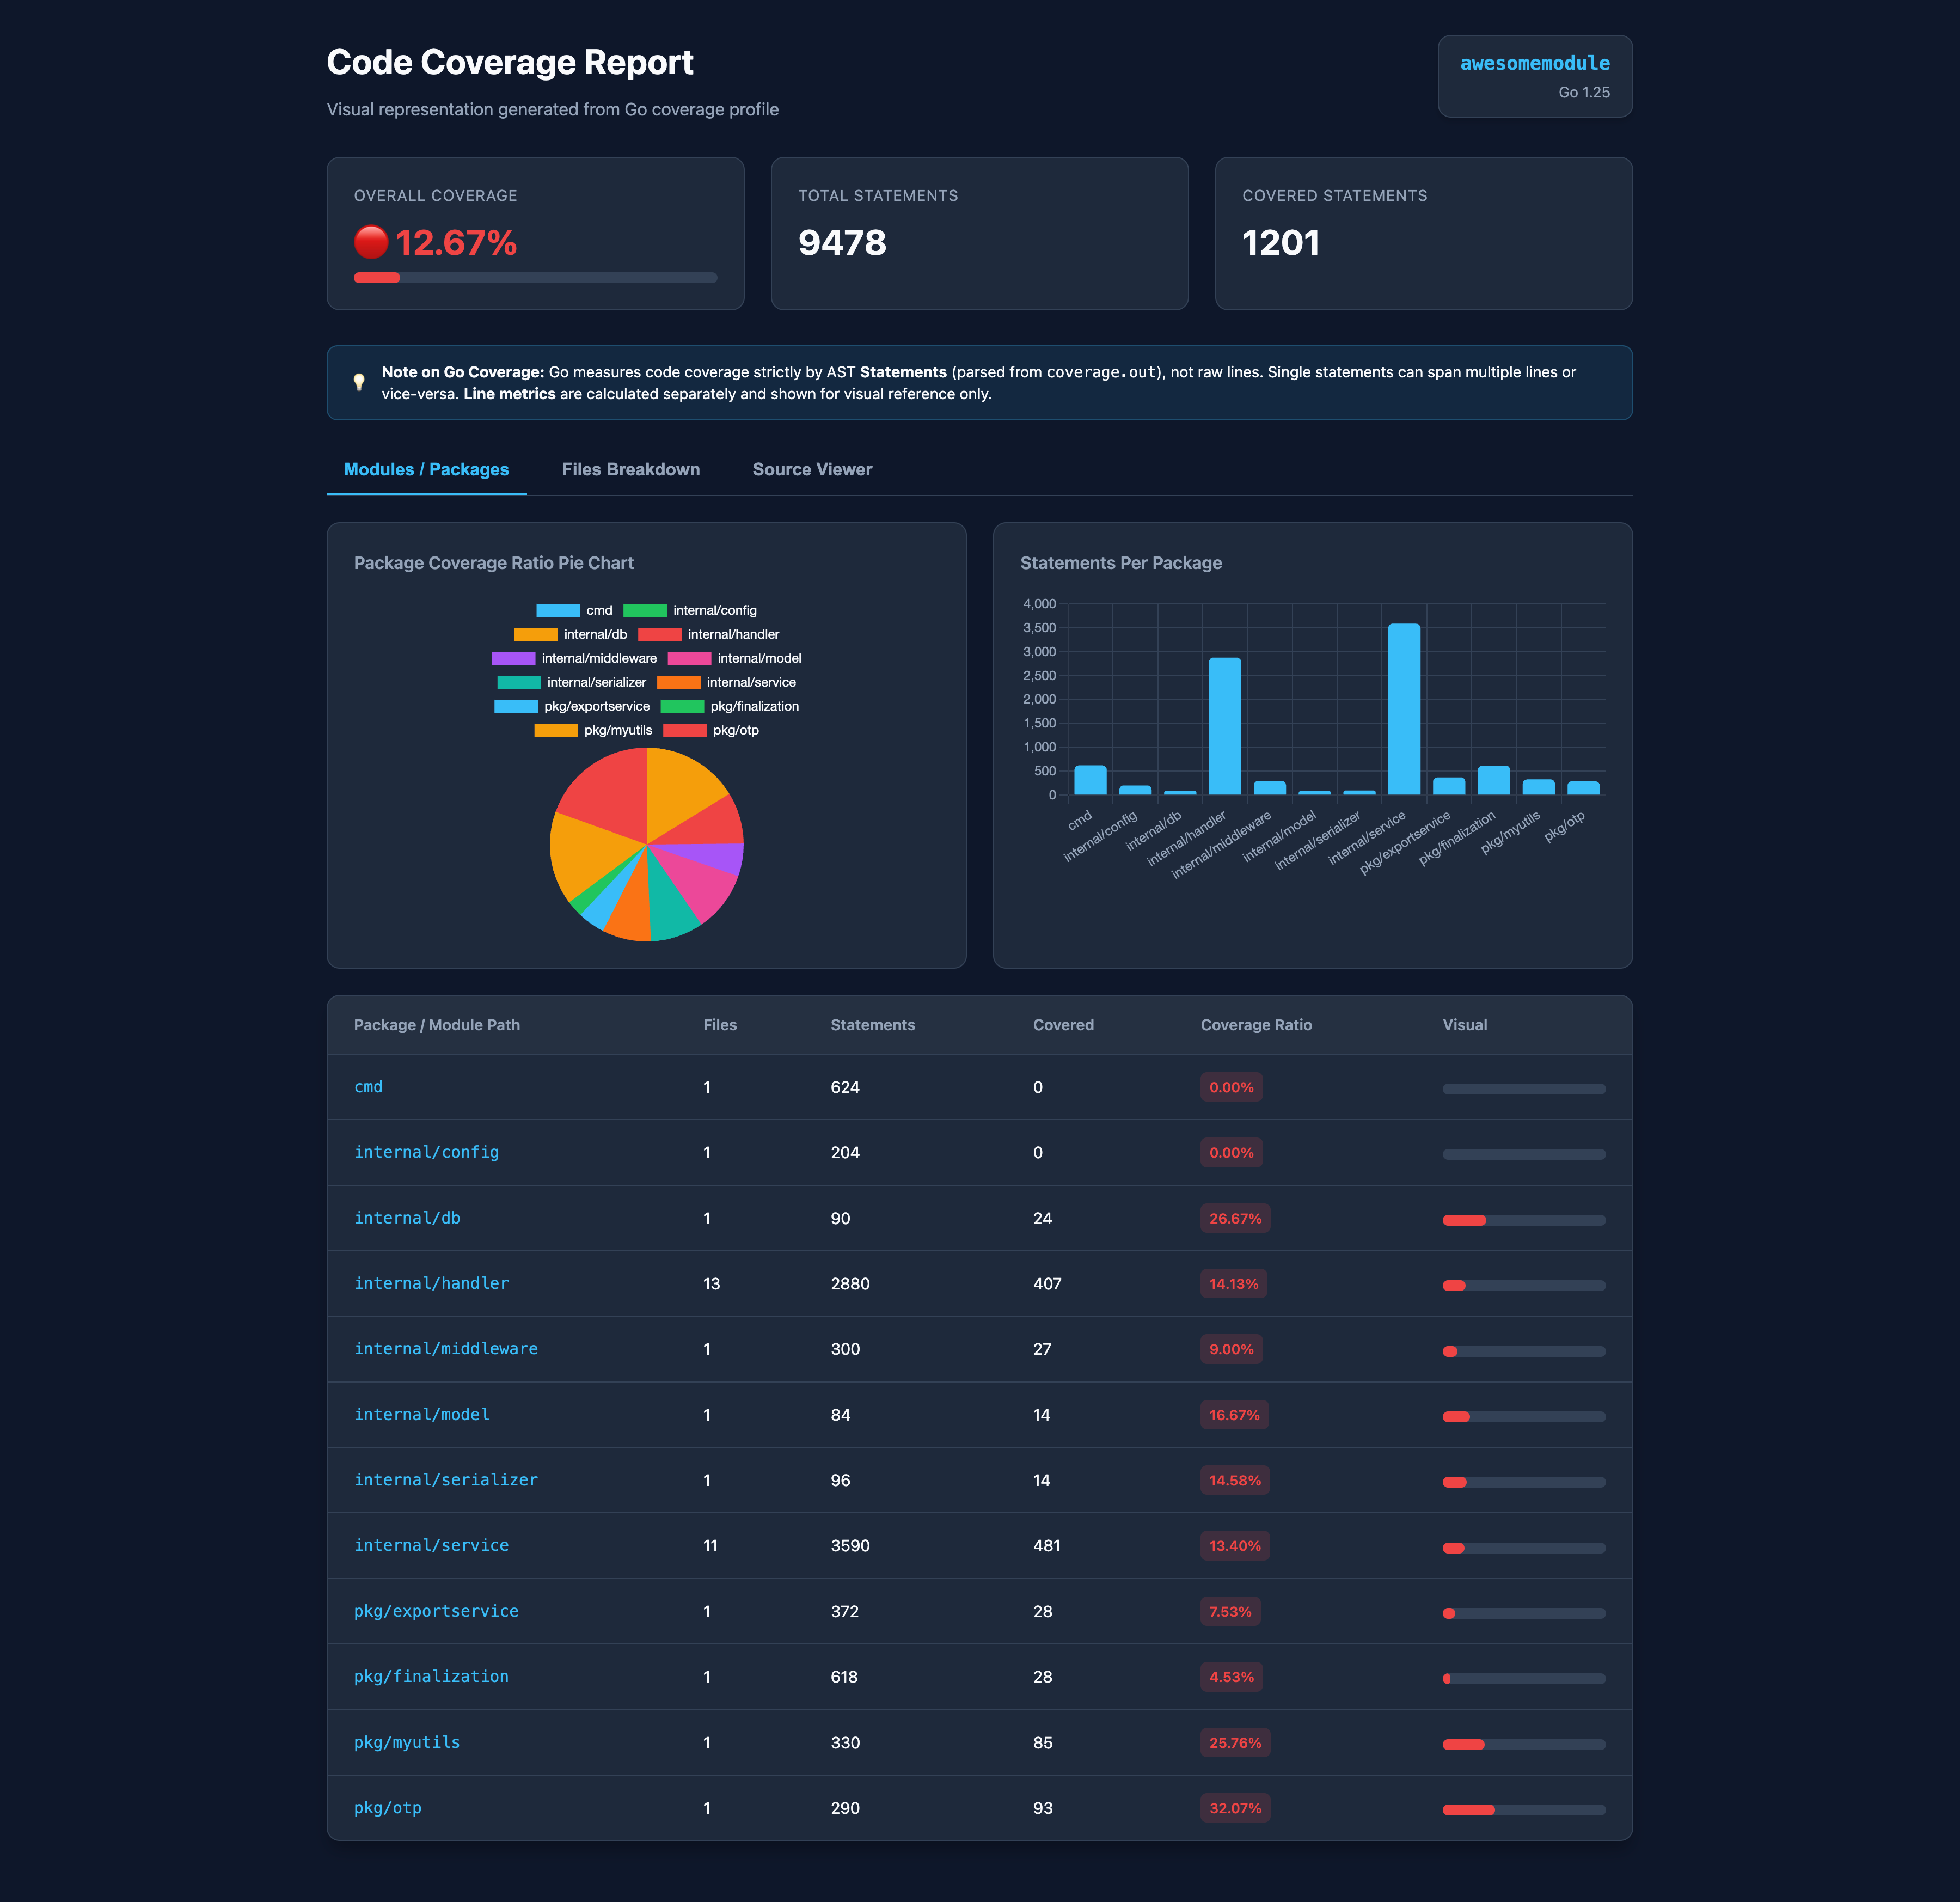
Task: Toggle internal/model legend entry
Action: tap(735, 658)
